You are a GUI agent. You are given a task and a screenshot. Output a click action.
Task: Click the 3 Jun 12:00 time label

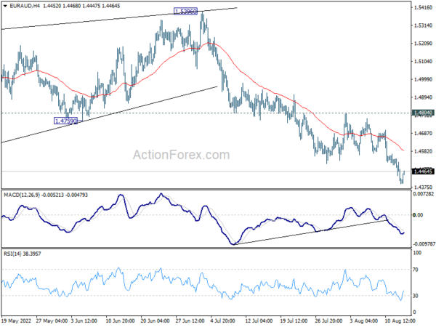84,320
